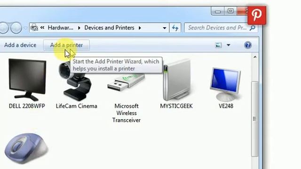Click Add a device in toolbar

(x=20, y=45)
